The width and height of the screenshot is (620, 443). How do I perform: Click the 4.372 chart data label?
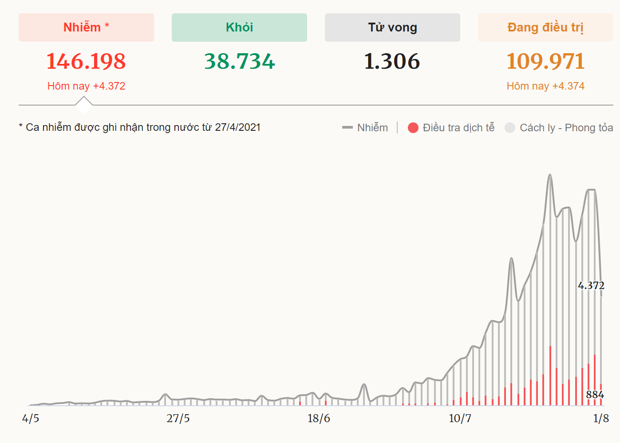pos(591,286)
